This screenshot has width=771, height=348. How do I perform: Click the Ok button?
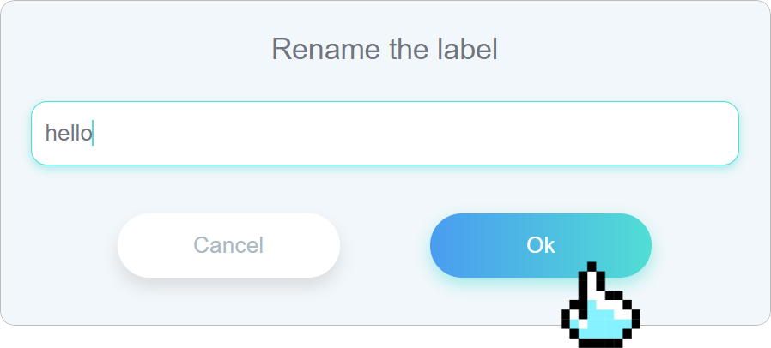[540, 245]
